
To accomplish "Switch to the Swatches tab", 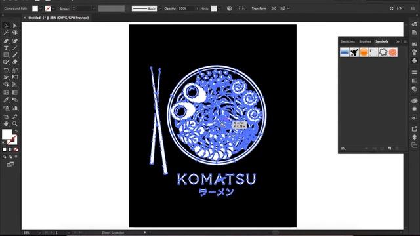I will tap(348, 41).
